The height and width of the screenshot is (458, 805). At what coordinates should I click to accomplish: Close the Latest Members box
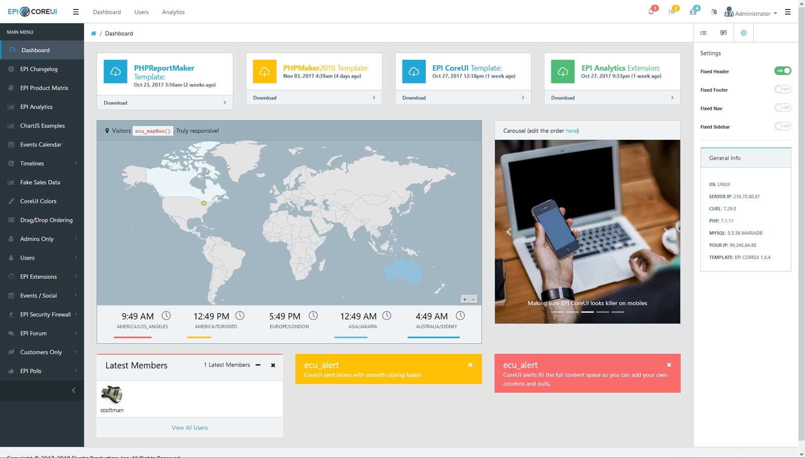pyautogui.click(x=273, y=365)
